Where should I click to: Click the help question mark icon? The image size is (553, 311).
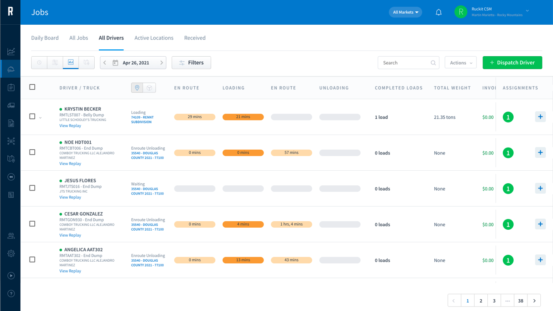[x=11, y=294]
